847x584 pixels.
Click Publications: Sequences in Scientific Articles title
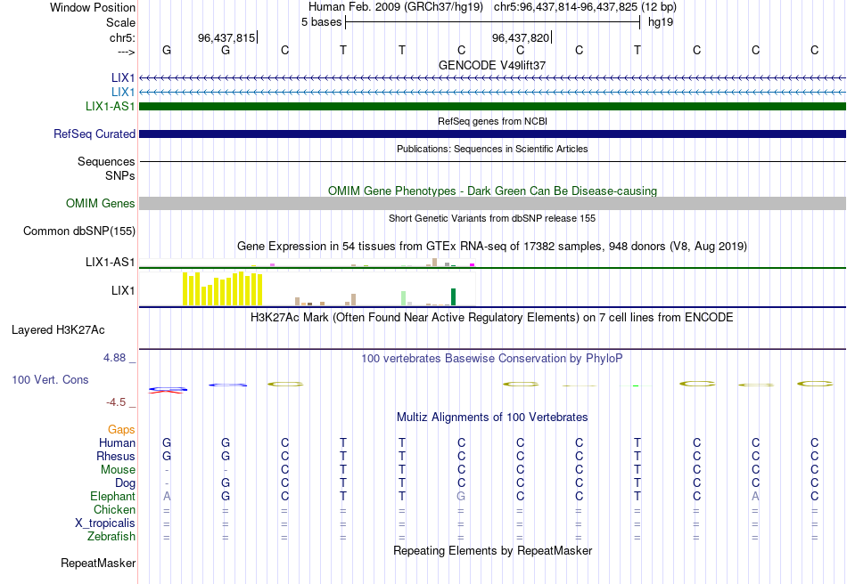click(492, 149)
